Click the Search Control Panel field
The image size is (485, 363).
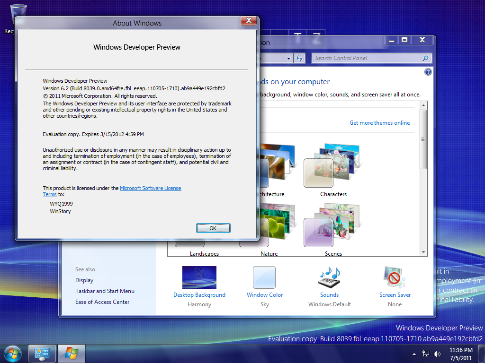pyautogui.click(x=367, y=58)
